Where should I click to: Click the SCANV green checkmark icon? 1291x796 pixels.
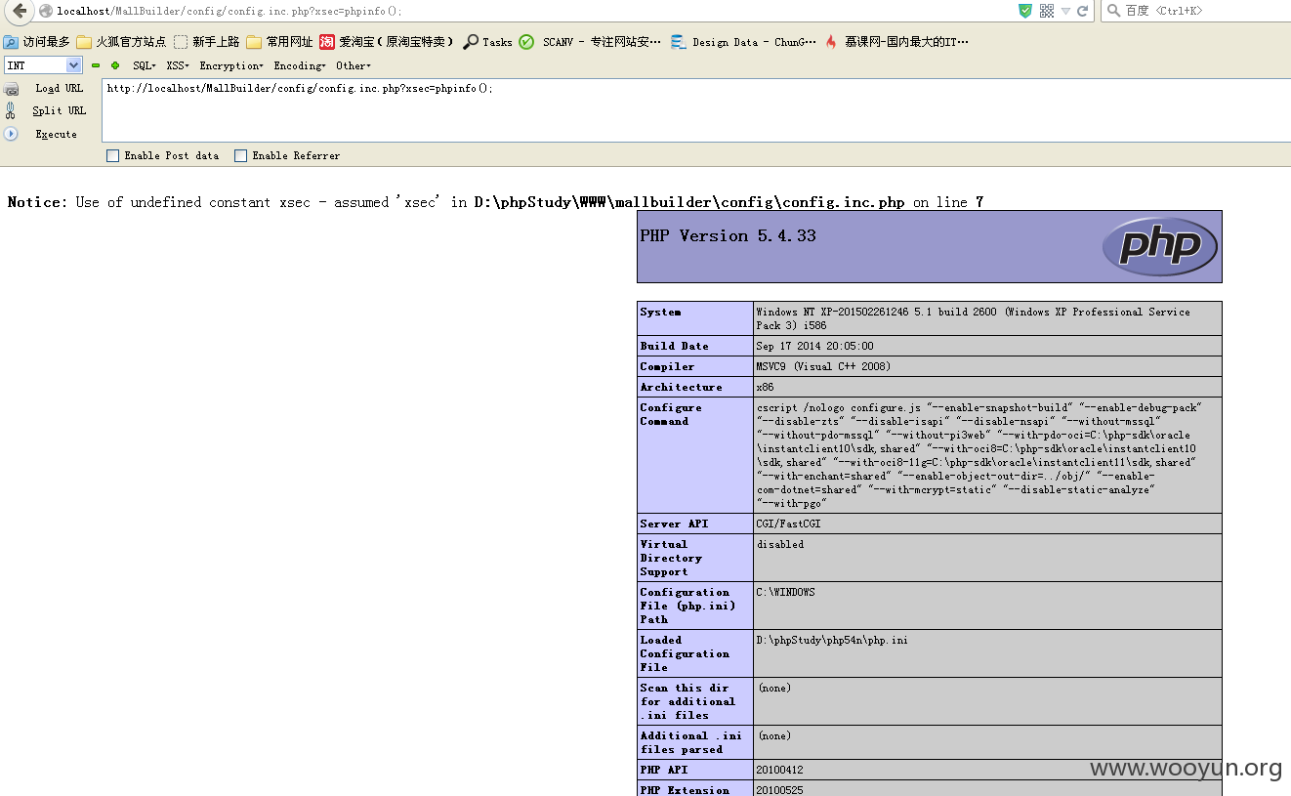526,42
